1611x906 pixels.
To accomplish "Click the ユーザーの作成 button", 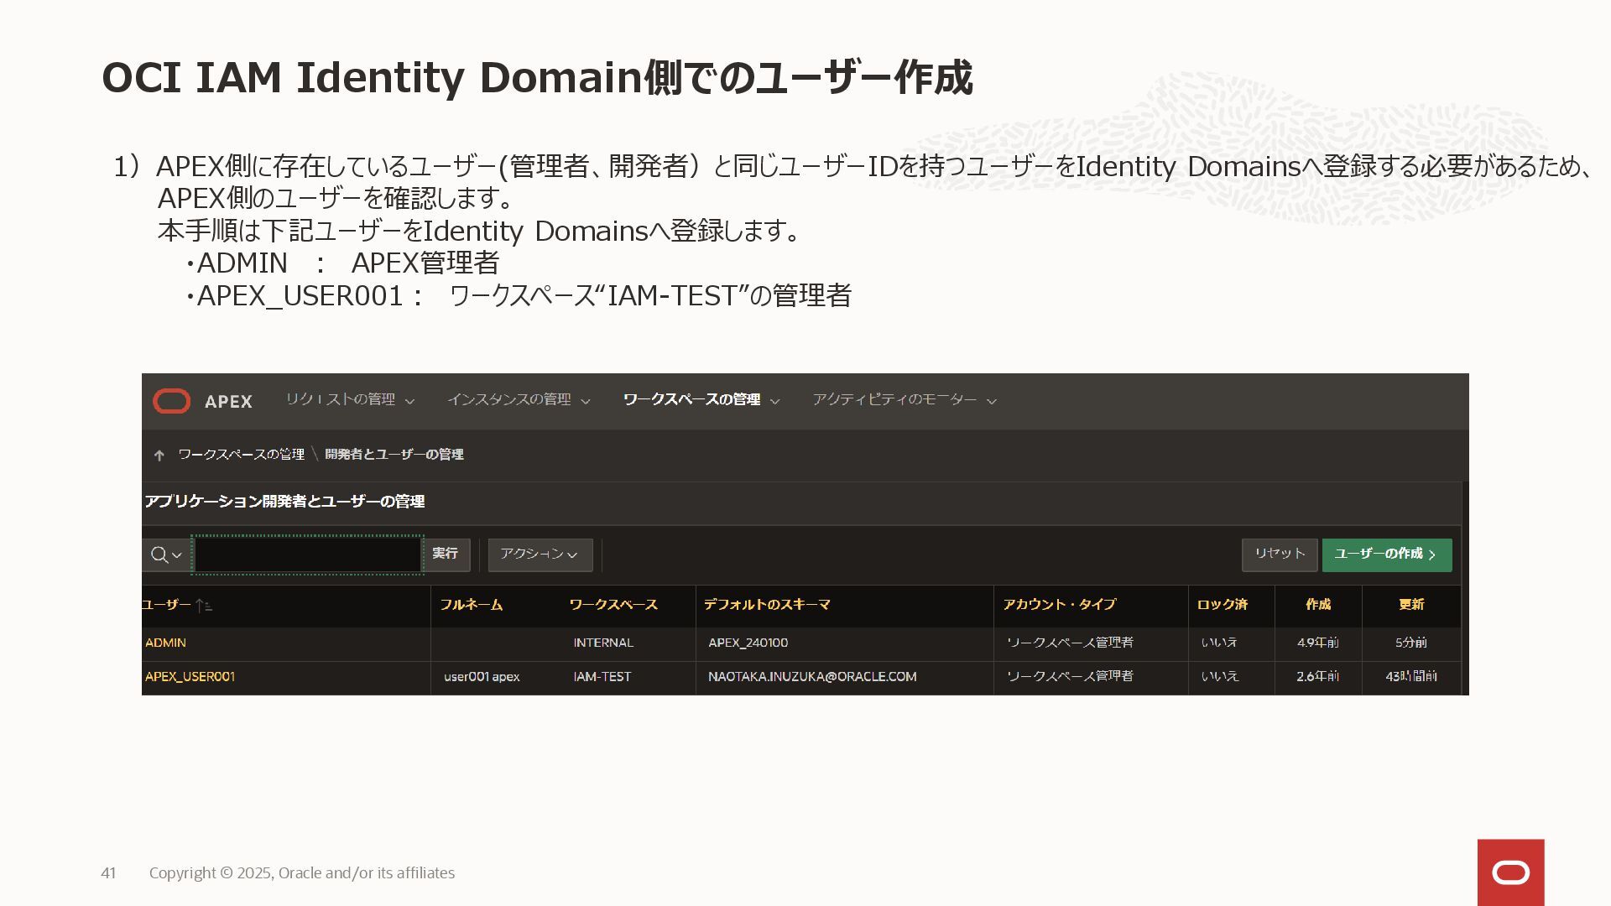I will (x=1387, y=555).
